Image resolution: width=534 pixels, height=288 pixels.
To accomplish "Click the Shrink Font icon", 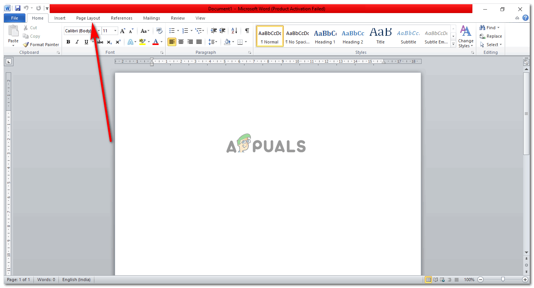I will pyautogui.click(x=131, y=31).
